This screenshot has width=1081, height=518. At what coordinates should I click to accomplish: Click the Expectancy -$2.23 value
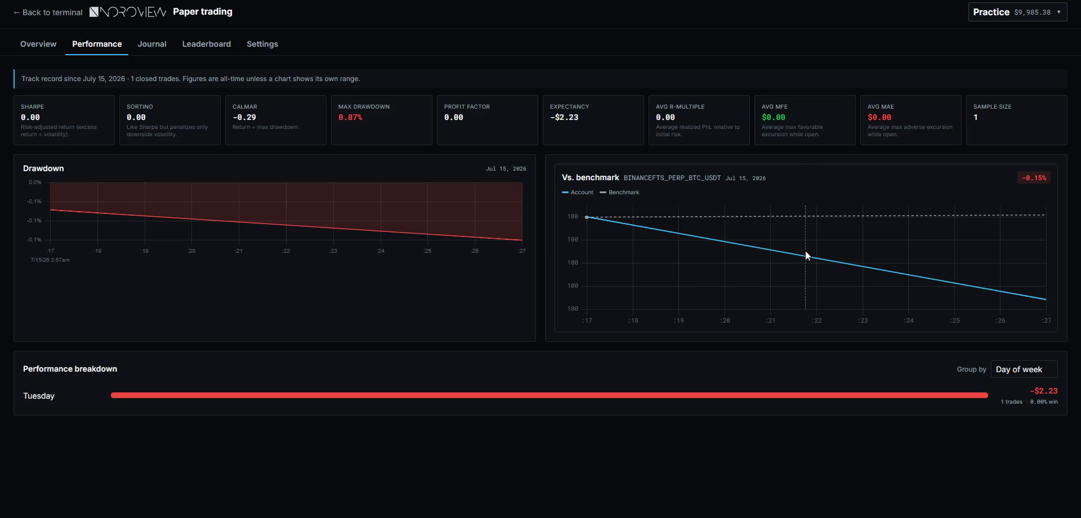[x=564, y=118]
